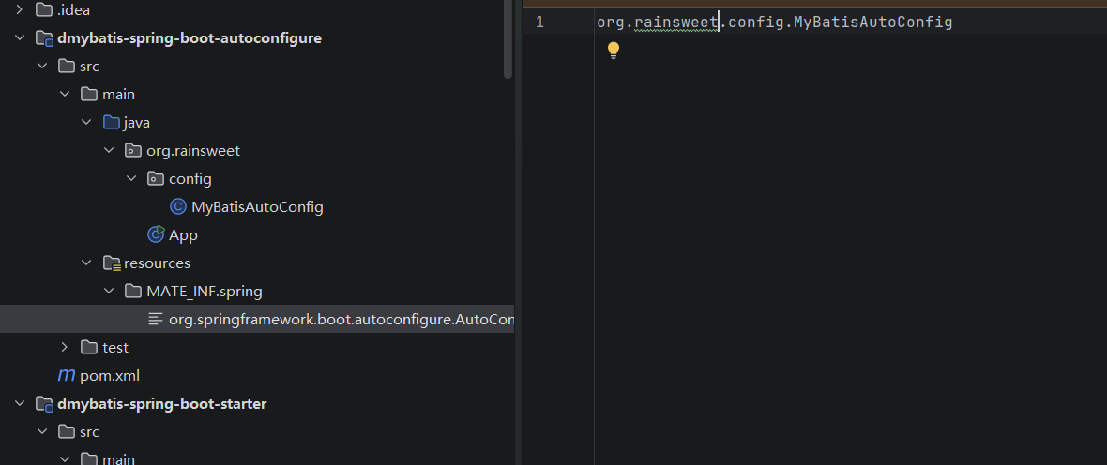Collapse the main folder chevron
This screenshot has height=465, width=1107.
click(64, 94)
